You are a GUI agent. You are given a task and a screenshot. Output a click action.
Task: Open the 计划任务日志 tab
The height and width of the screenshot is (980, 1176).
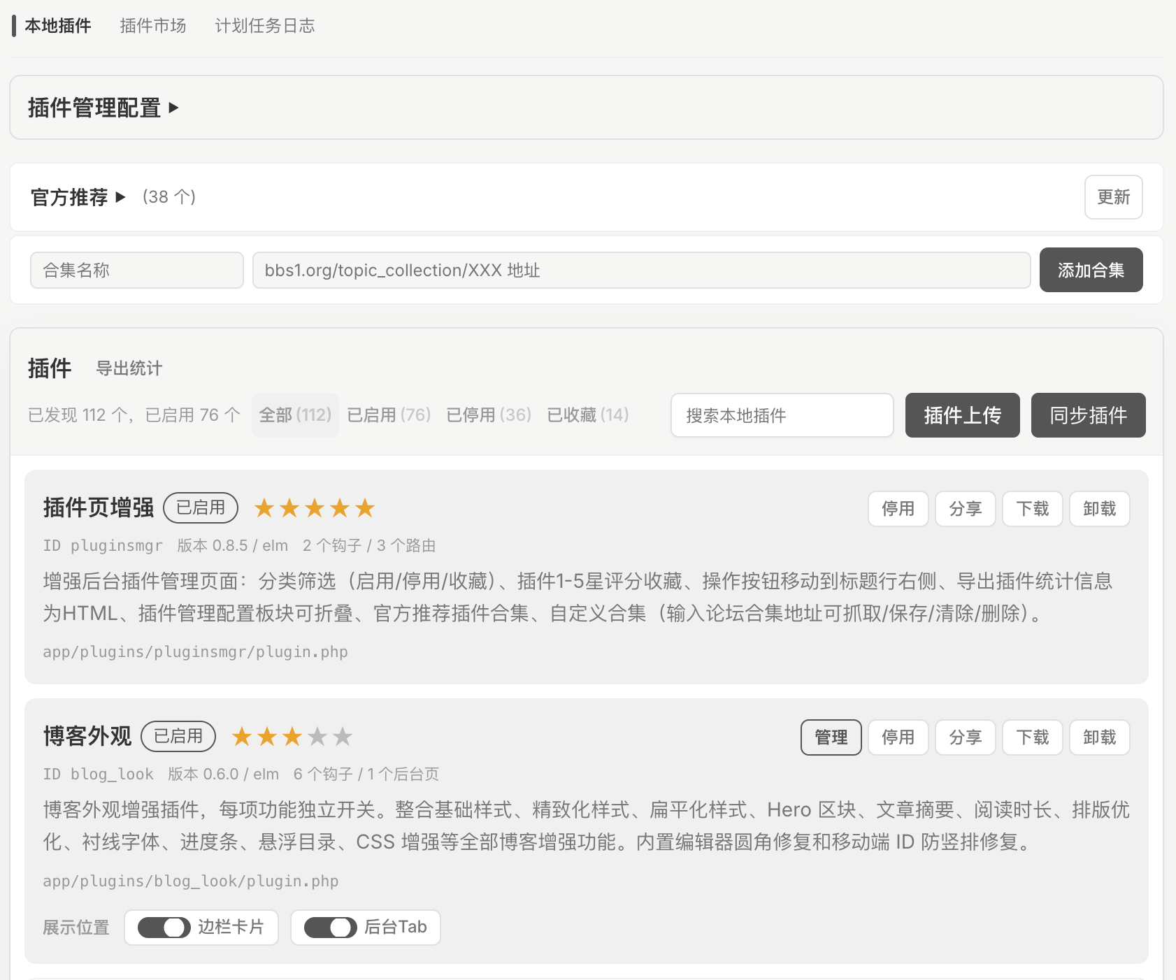pos(265,26)
